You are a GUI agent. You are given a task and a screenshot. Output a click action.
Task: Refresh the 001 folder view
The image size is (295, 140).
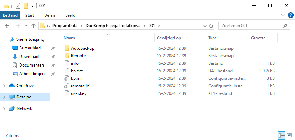click(x=211, y=26)
